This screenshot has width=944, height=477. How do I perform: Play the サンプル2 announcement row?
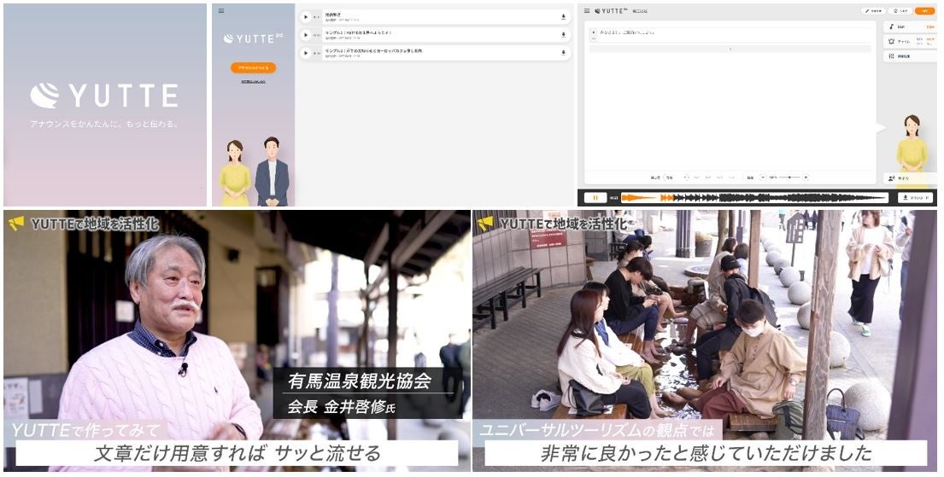click(x=306, y=53)
